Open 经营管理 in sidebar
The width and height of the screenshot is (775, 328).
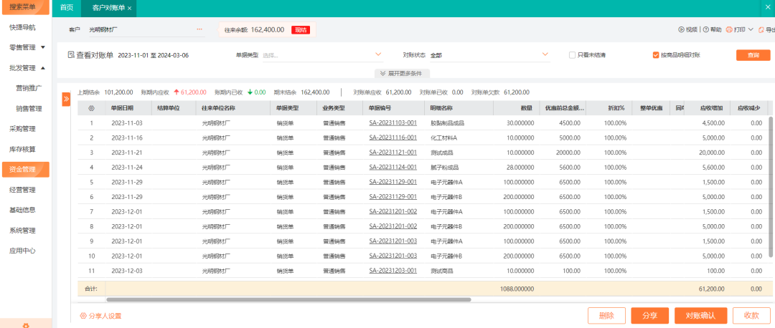[22, 189]
